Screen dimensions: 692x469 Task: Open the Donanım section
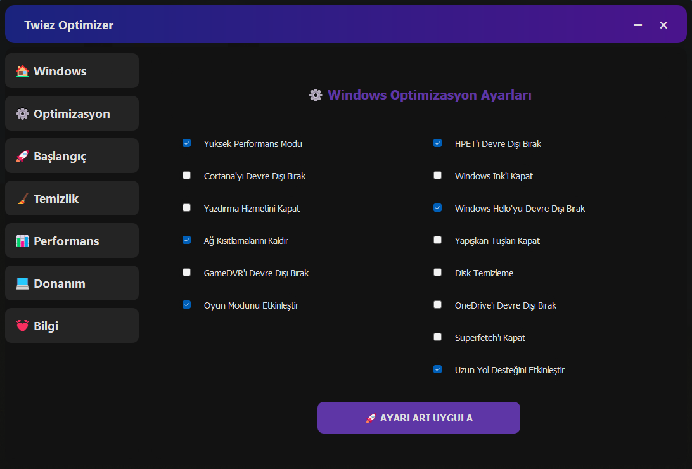(72, 283)
